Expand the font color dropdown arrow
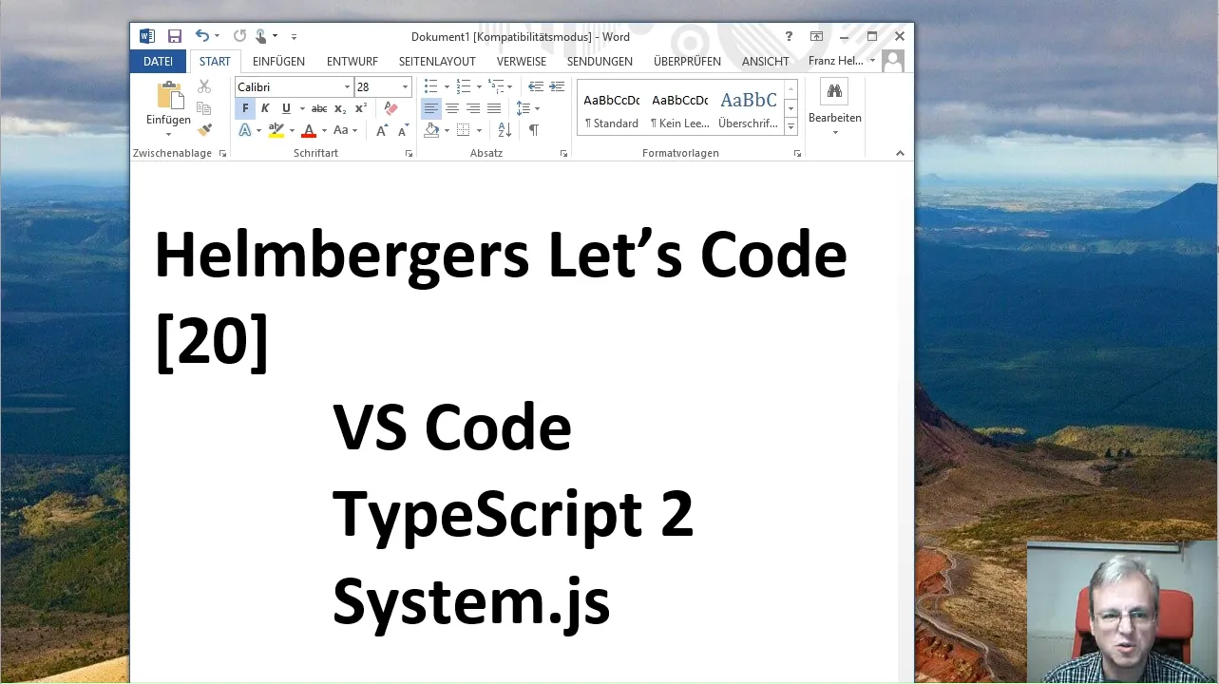 coord(324,130)
